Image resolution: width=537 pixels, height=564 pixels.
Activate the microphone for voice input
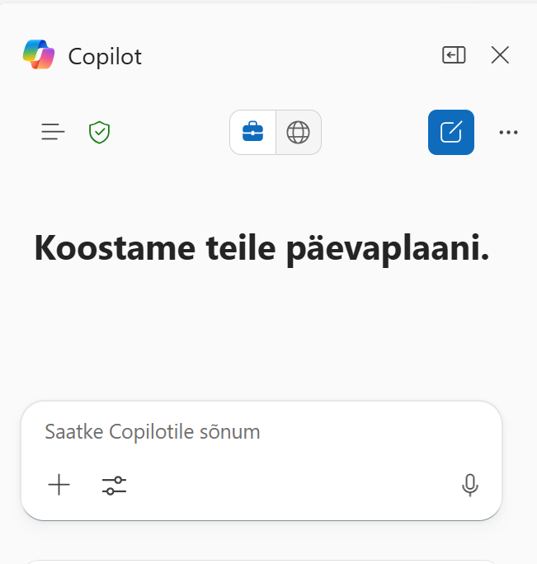click(470, 486)
